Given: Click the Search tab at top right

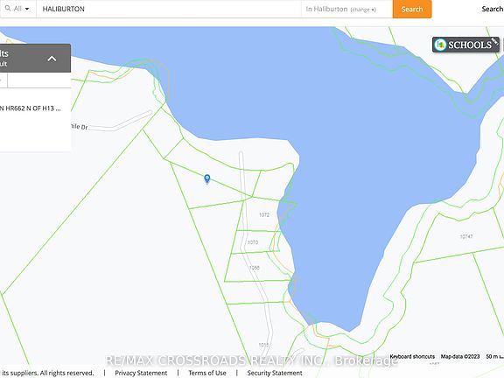Looking at the screenshot, I should [493, 9].
